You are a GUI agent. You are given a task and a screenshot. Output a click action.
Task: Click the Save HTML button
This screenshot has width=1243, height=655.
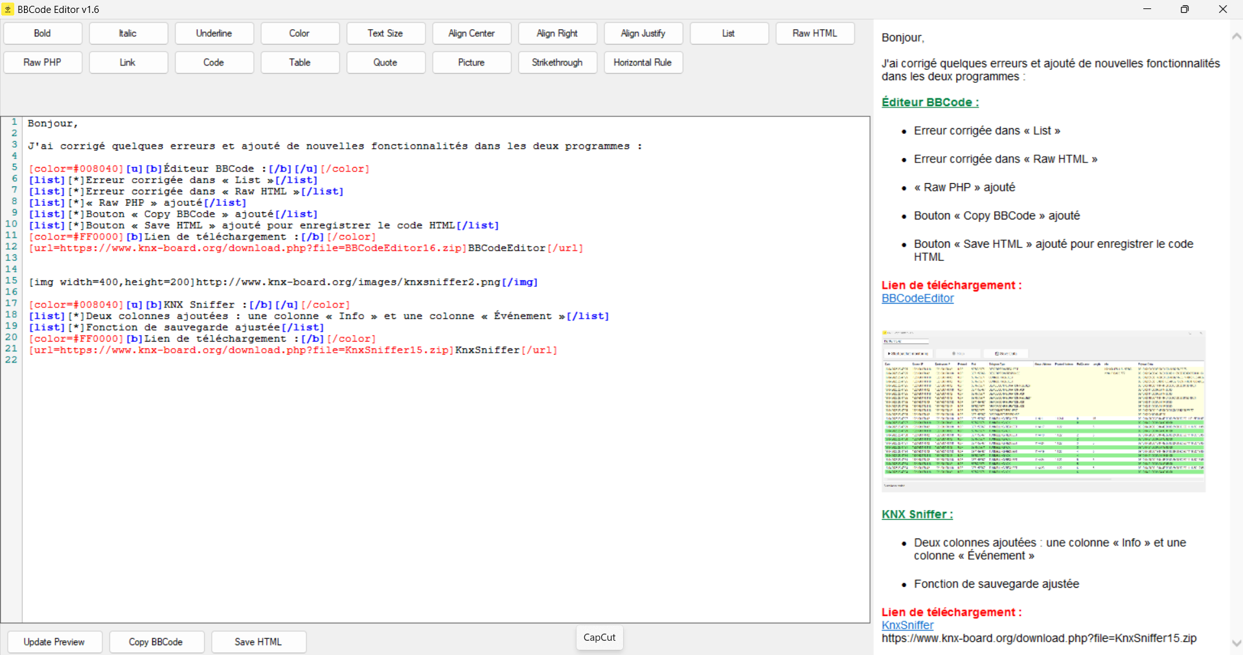pos(259,642)
